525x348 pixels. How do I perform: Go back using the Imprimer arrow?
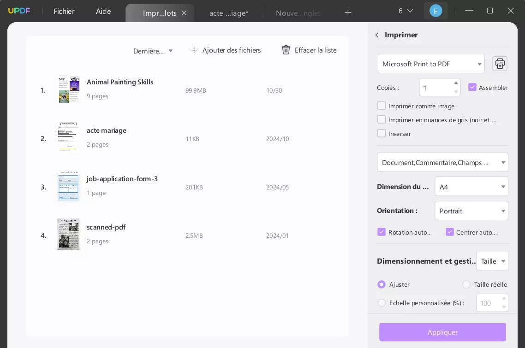tap(377, 35)
